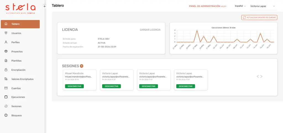Expand the Victoria Lapaz user menu
Screen dimensions: 283x133
click(263, 6)
